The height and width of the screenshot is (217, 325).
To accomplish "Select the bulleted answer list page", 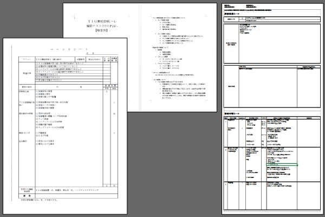I will pyautogui.click(x=179, y=58).
